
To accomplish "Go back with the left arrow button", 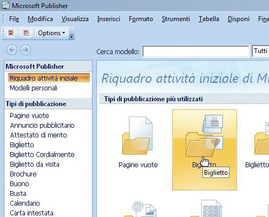I will (x=12, y=50).
